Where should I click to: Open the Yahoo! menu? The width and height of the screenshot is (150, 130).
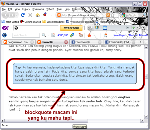50,9
